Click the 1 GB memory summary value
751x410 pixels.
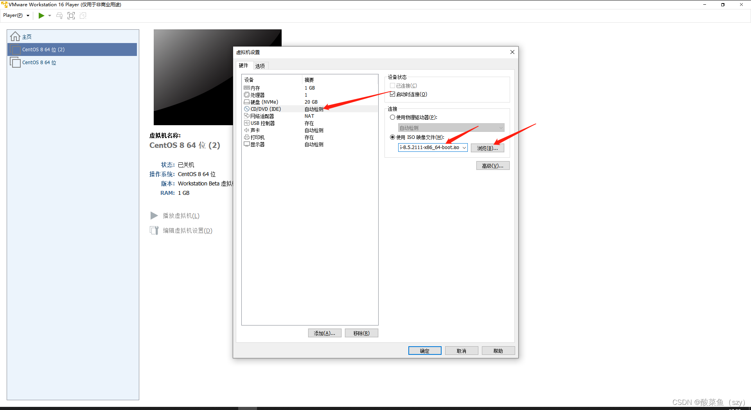(x=310, y=88)
